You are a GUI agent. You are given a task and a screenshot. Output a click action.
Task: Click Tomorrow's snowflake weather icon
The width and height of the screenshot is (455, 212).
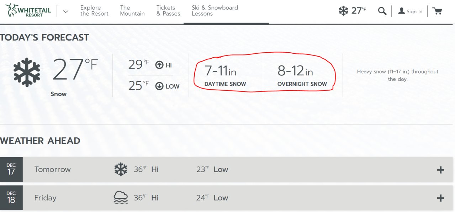[x=121, y=169]
